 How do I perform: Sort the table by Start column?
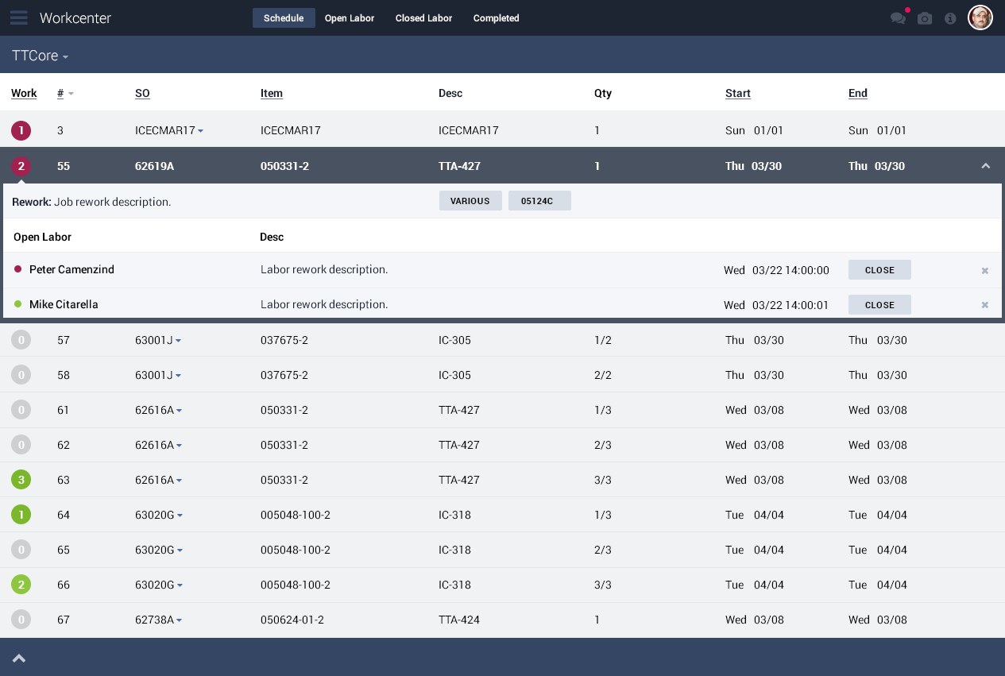click(737, 93)
